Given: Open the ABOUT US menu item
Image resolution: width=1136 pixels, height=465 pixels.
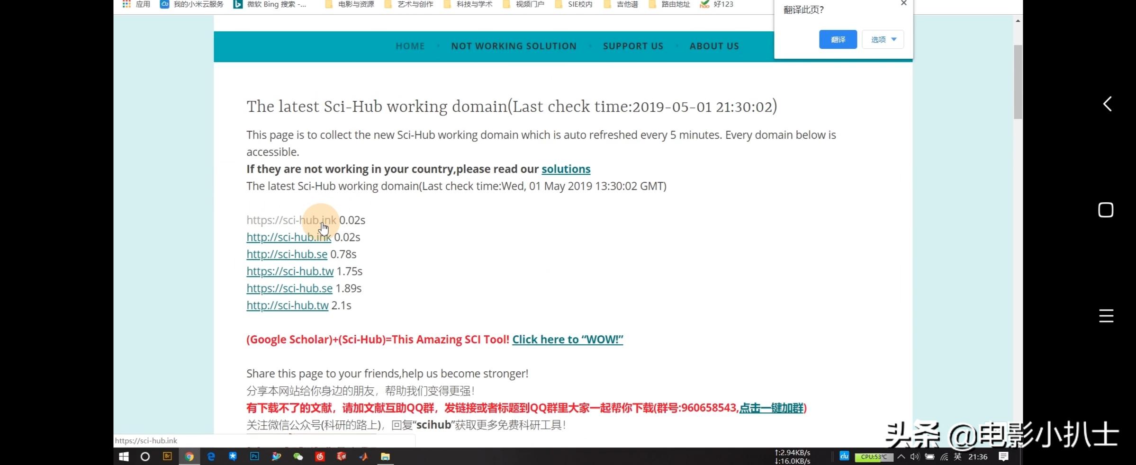Looking at the screenshot, I should [x=714, y=46].
